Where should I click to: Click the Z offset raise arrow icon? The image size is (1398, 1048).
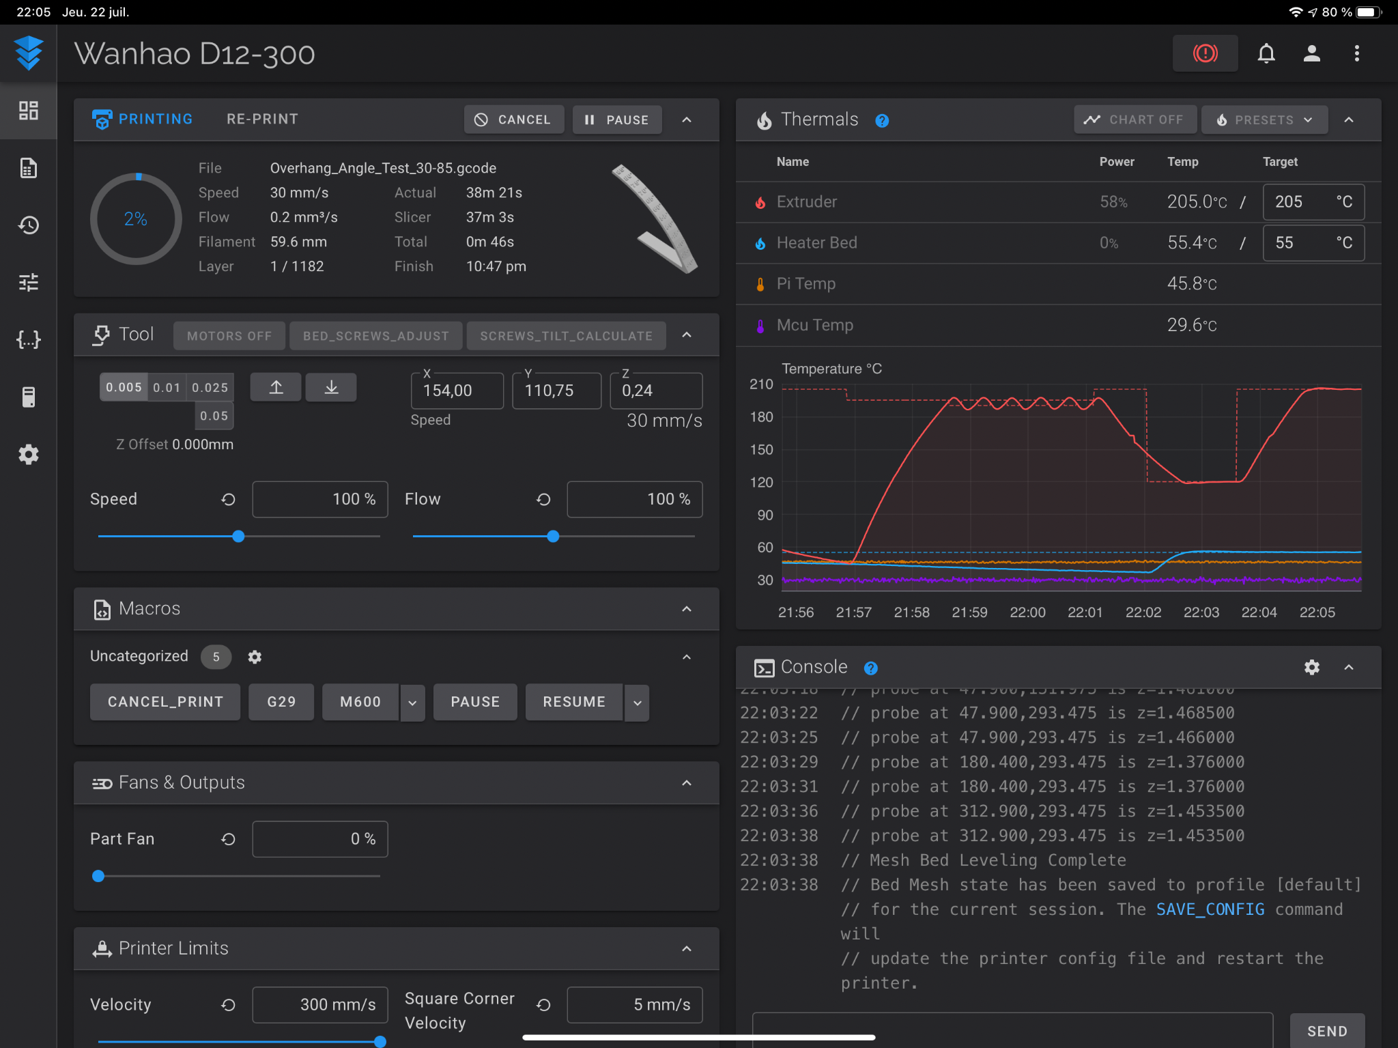(276, 388)
